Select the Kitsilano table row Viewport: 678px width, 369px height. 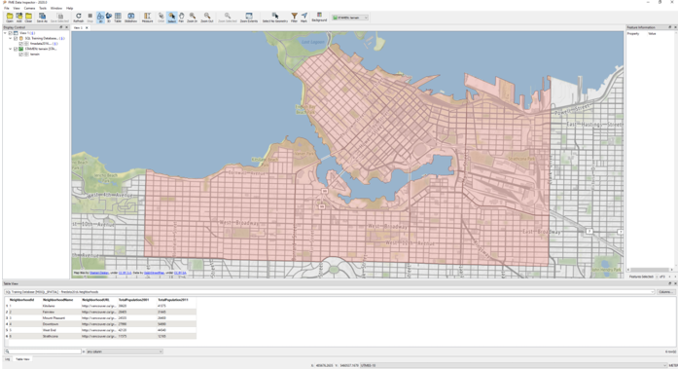[x=100, y=306]
